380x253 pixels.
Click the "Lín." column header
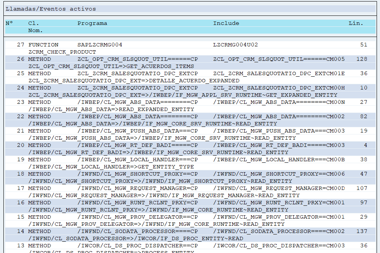pos(356,23)
